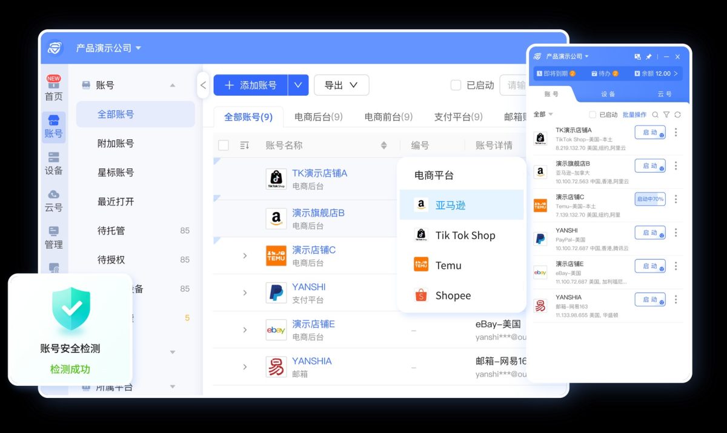Expand the 演示店铺E row chevron

245,330
